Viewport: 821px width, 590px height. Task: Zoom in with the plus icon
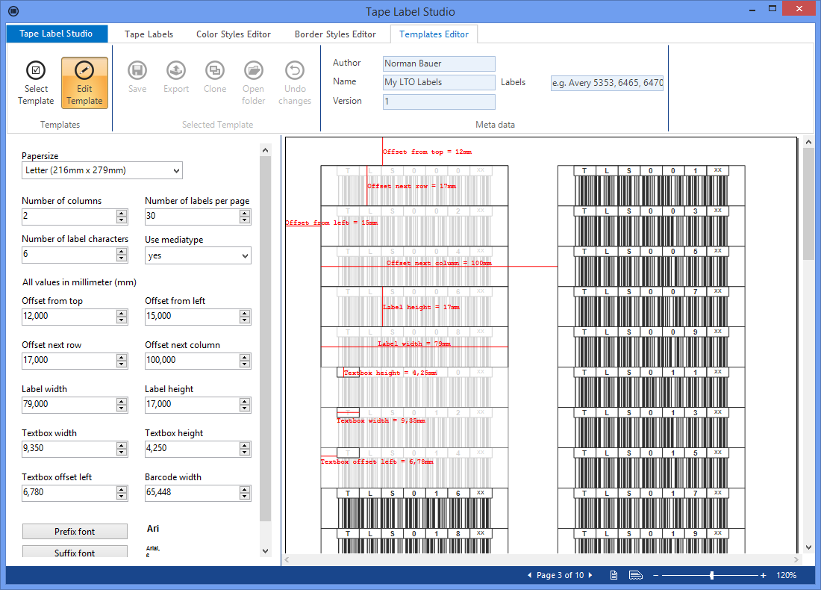click(764, 575)
